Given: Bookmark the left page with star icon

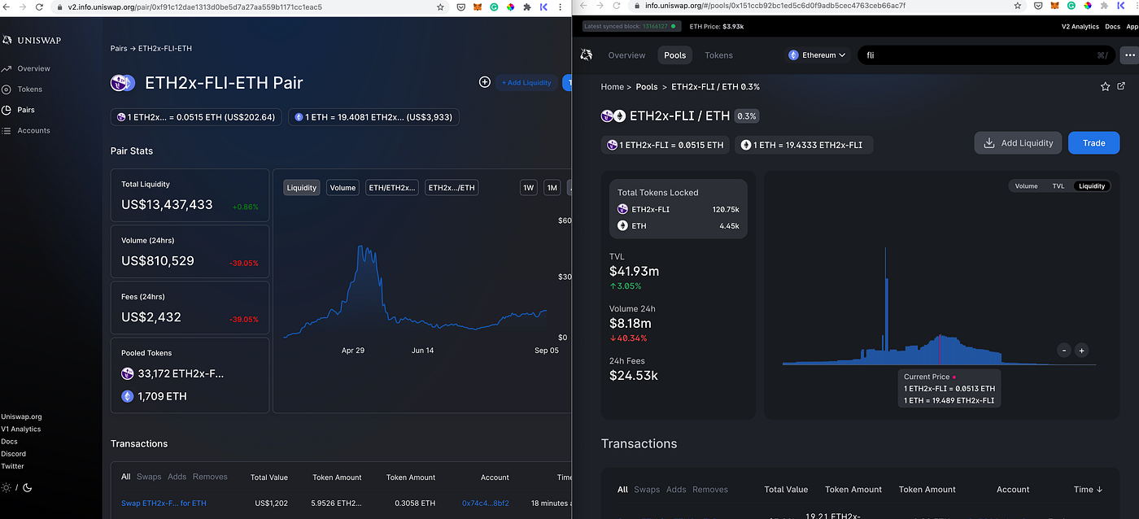Looking at the screenshot, I should pyautogui.click(x=440, y=7).
